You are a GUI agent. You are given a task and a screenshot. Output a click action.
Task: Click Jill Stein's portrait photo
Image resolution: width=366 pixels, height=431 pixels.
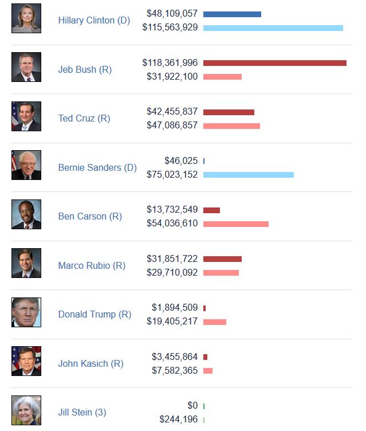26,410
